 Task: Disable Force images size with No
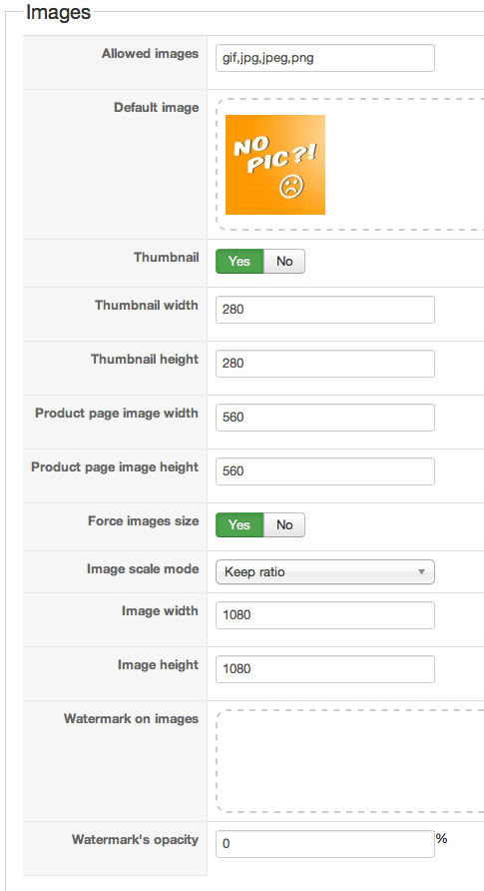point(284,525)
